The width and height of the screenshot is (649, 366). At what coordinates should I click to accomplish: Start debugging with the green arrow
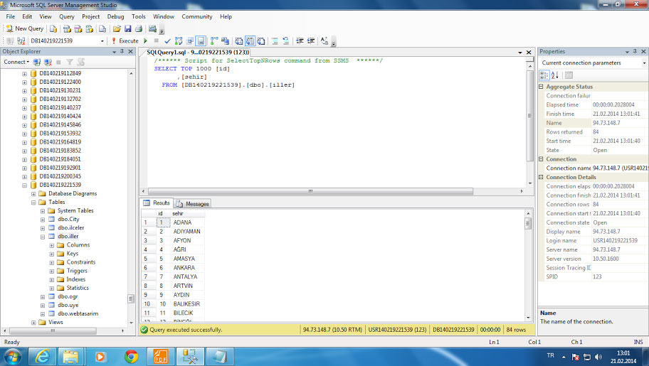tap(146, 41)
